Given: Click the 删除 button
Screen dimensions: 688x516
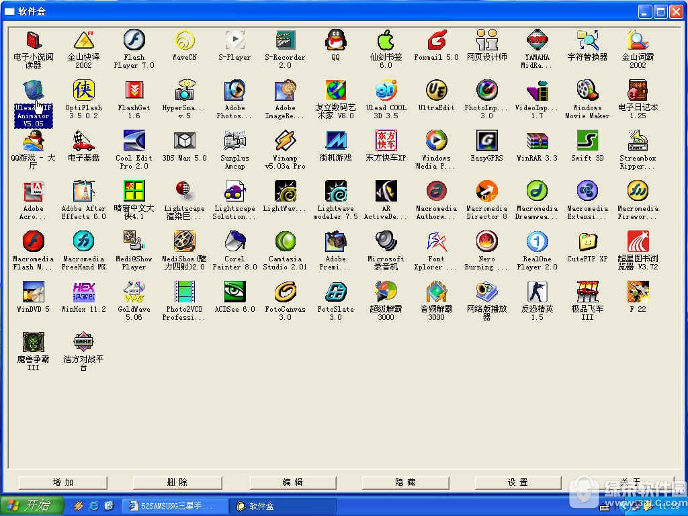Looking at the screenshot, I should 177,482.
